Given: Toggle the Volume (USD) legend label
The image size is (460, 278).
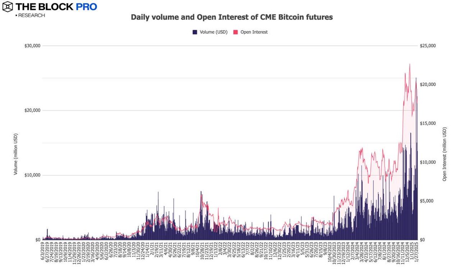Looking at the screenshot, I should click(x=214, y=32).
